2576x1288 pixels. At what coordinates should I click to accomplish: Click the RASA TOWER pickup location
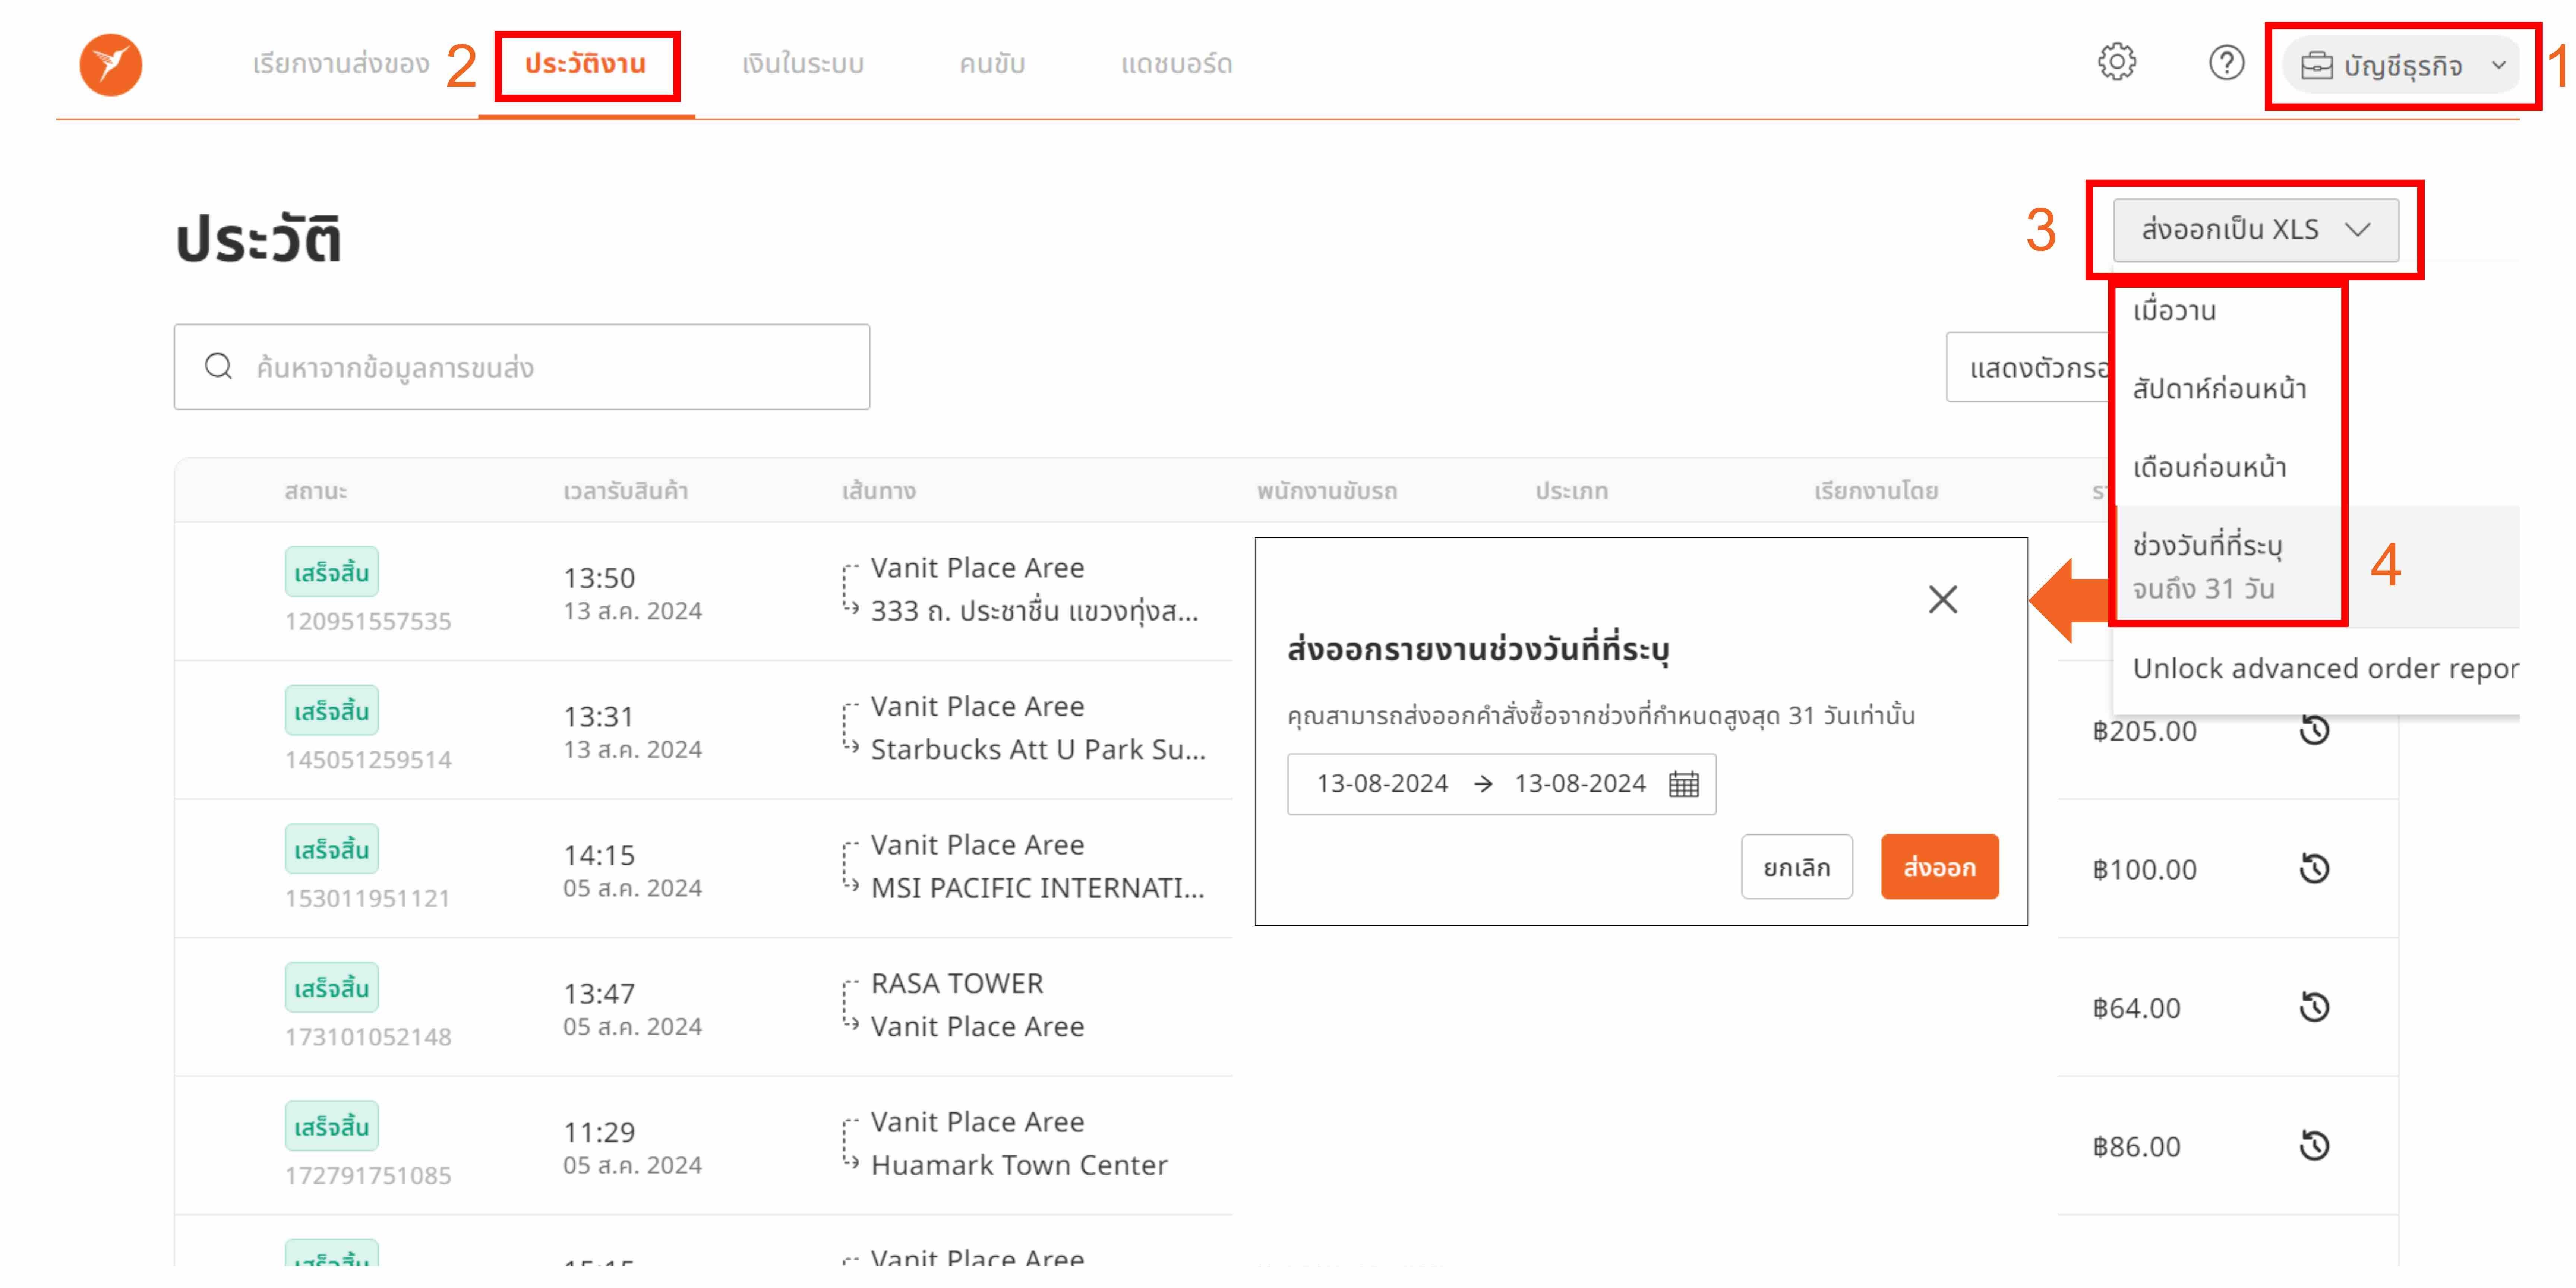(957, 983)
